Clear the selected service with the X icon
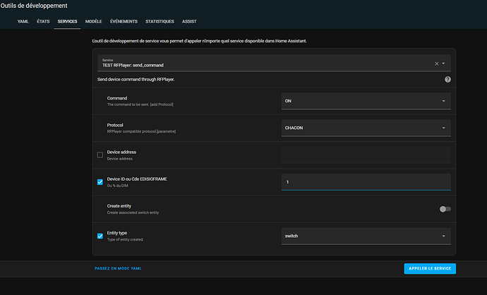Image resolution: width=487 pixels, height=295 pixels. [x=436, y=64]
